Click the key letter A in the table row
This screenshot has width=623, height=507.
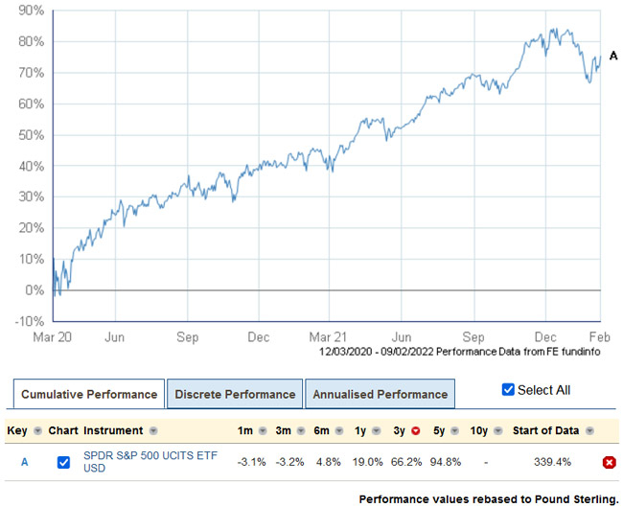pyautogui.click(x=25, y=462)
